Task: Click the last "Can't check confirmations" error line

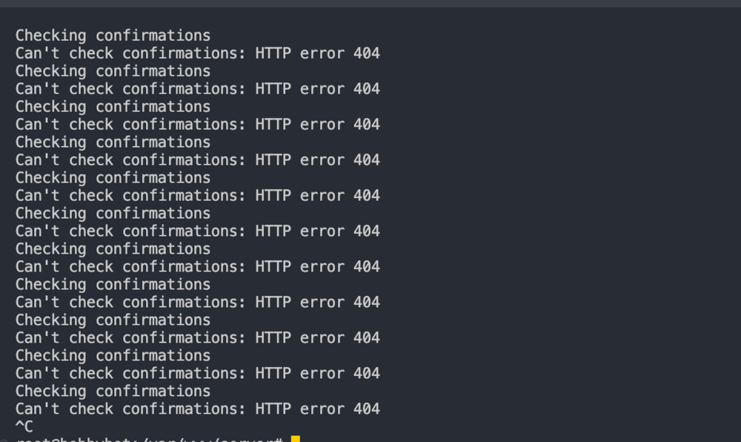Action: point(197,409)
